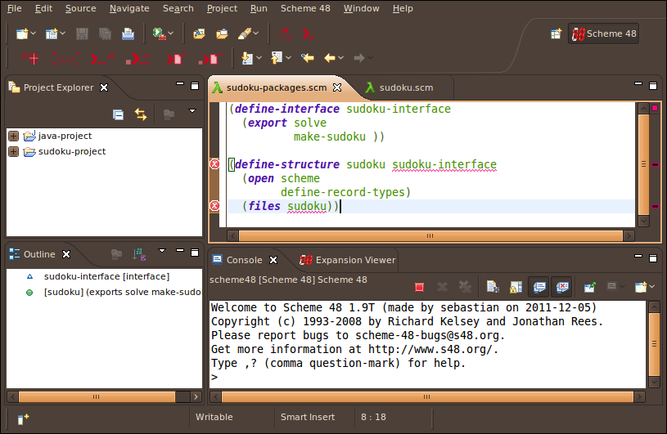Image resolution: width=667 pixels, height=434 pixels.
Task: Toggle Link with Editor in Project Explorer
Action: (141, 114)
